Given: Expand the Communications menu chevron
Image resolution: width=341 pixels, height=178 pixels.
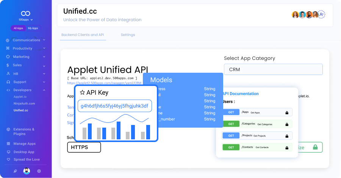Looking at the screenshot, I should click(44, 40).
